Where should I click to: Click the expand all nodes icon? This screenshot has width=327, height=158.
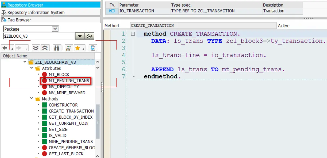[36, 48]
